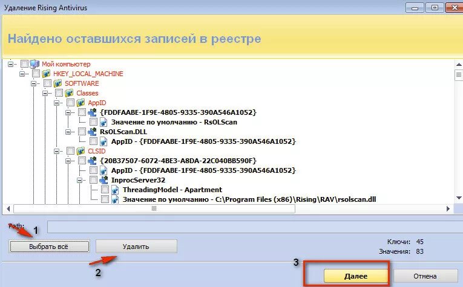463x287 pixels.
Task: Check the ThreadingModel - Apartment checkbox
Action: coord(105,190)
